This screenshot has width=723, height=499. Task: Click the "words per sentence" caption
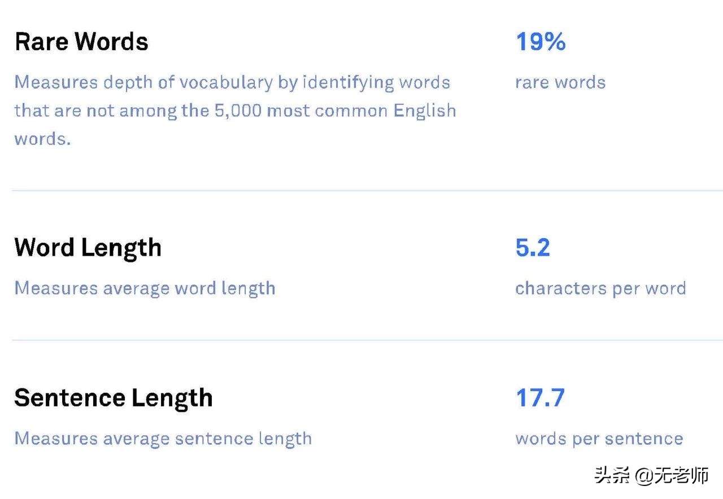click(599, 439)
